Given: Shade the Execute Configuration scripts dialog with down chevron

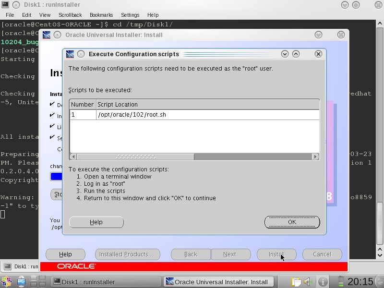Looking at the screenshot, I should click(x=285, y=54).
